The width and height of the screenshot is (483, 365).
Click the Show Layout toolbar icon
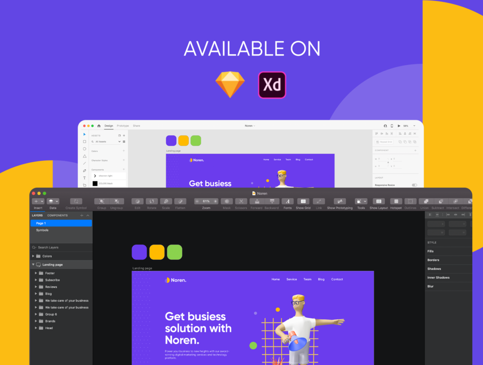379,201
